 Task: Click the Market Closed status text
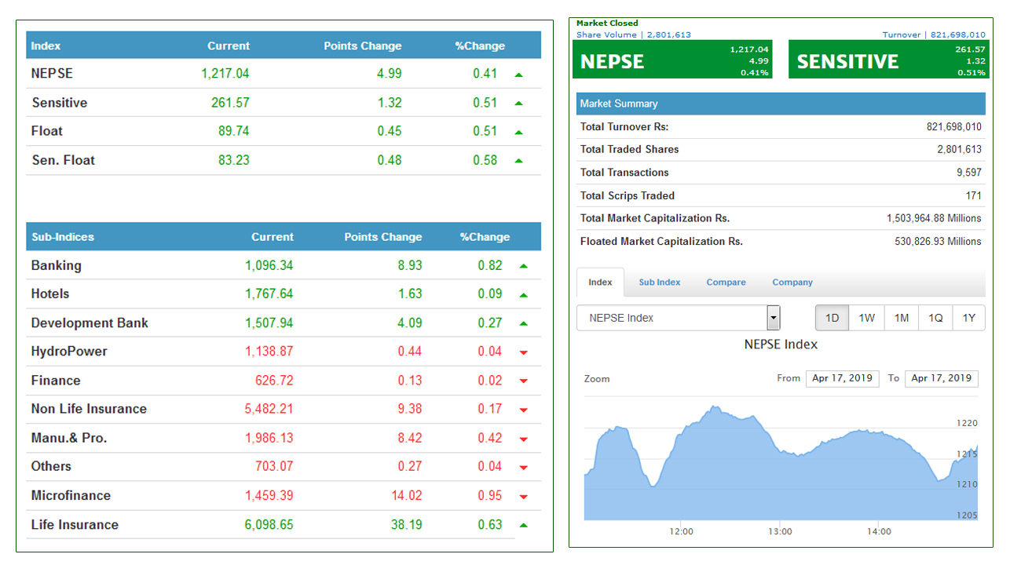[x=607, y=24]
